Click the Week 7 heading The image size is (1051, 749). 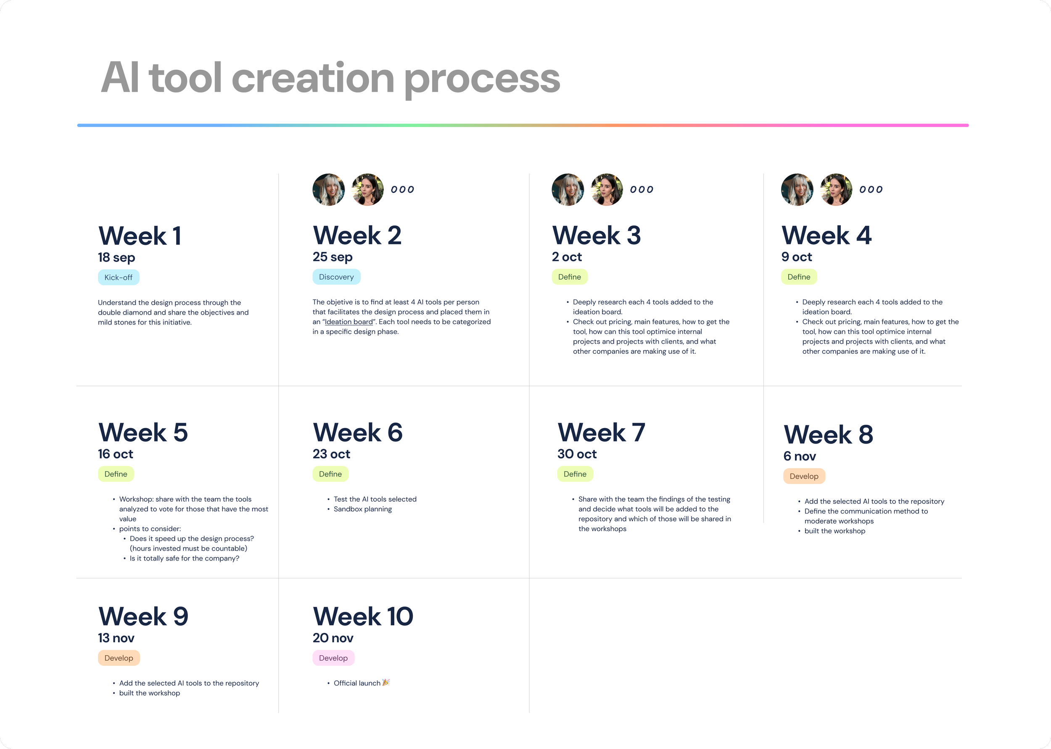pos(601,433)
